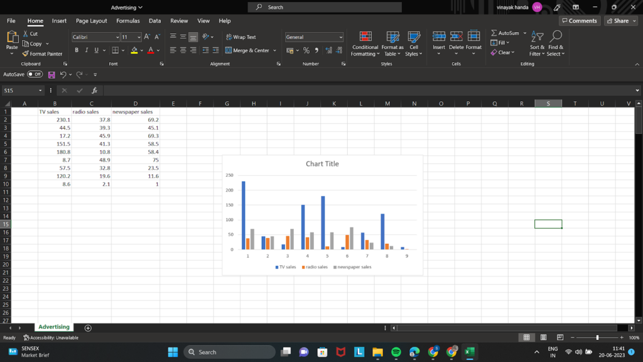Apply Underline formatting

(96, 50)
